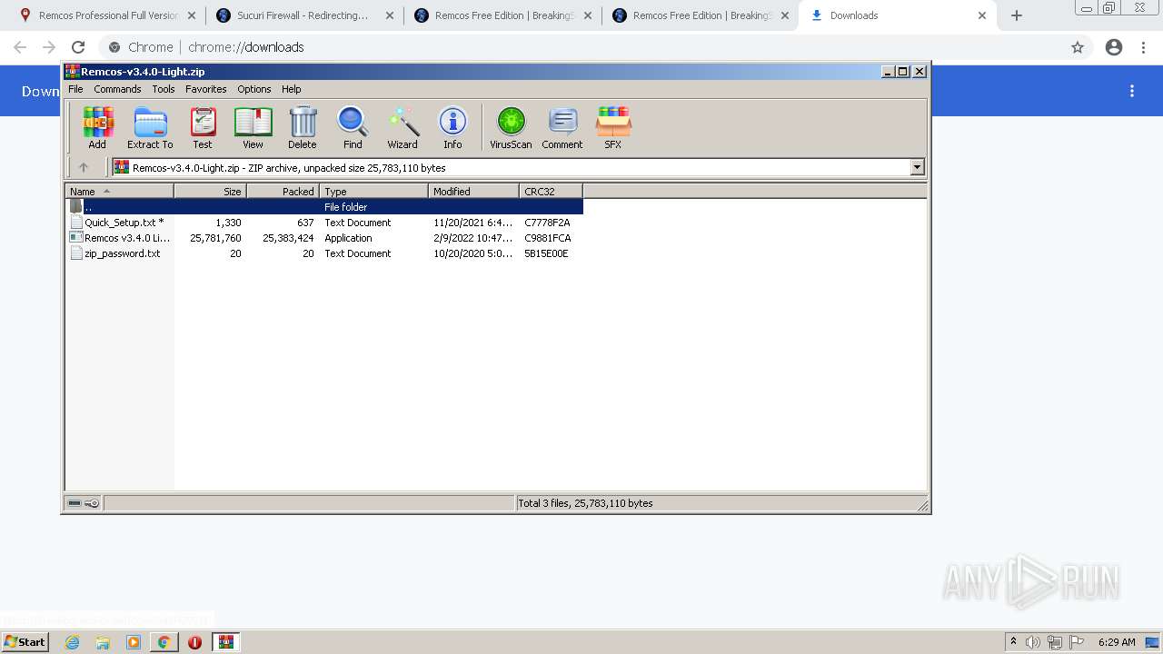Image resolution: width=1163 pixels, height=654 pixels.
Task: Click the Delete trash bin icon
Action: point(303,128)
